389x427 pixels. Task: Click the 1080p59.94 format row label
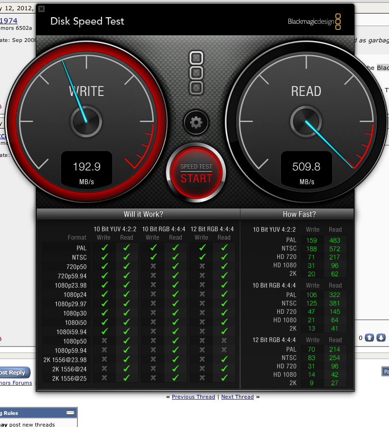(x=70, y=351)
